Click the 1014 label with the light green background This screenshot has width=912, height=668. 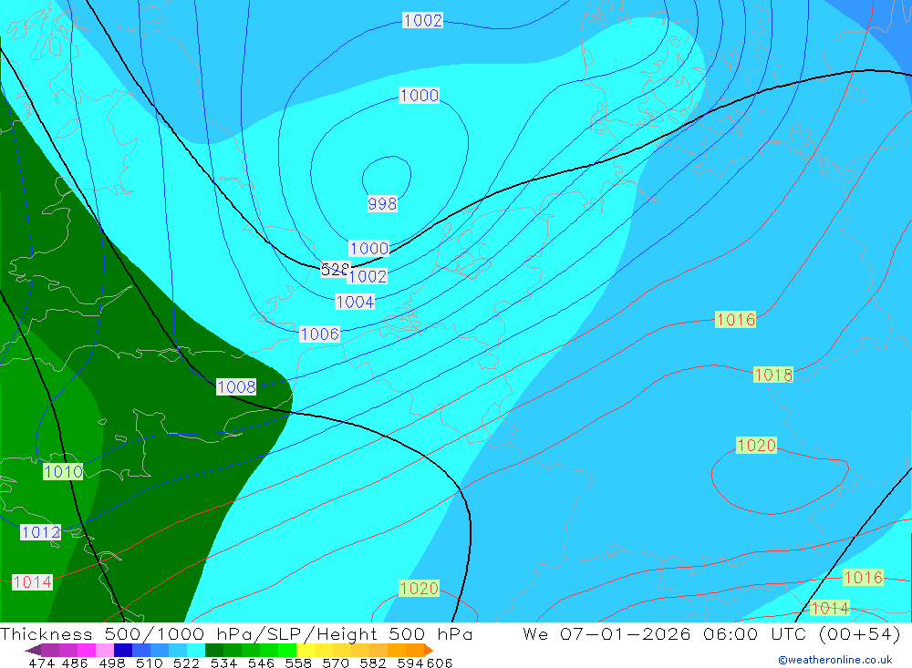pyautogui.click(x=830, y=608)
